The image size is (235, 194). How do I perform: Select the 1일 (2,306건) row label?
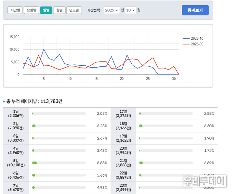[16, 113]
